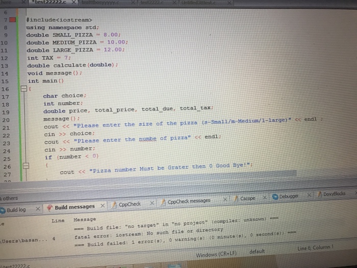357x268 pixels.
Task: Click line number 25 in the gutter
Action: click(x=7, y=159)
